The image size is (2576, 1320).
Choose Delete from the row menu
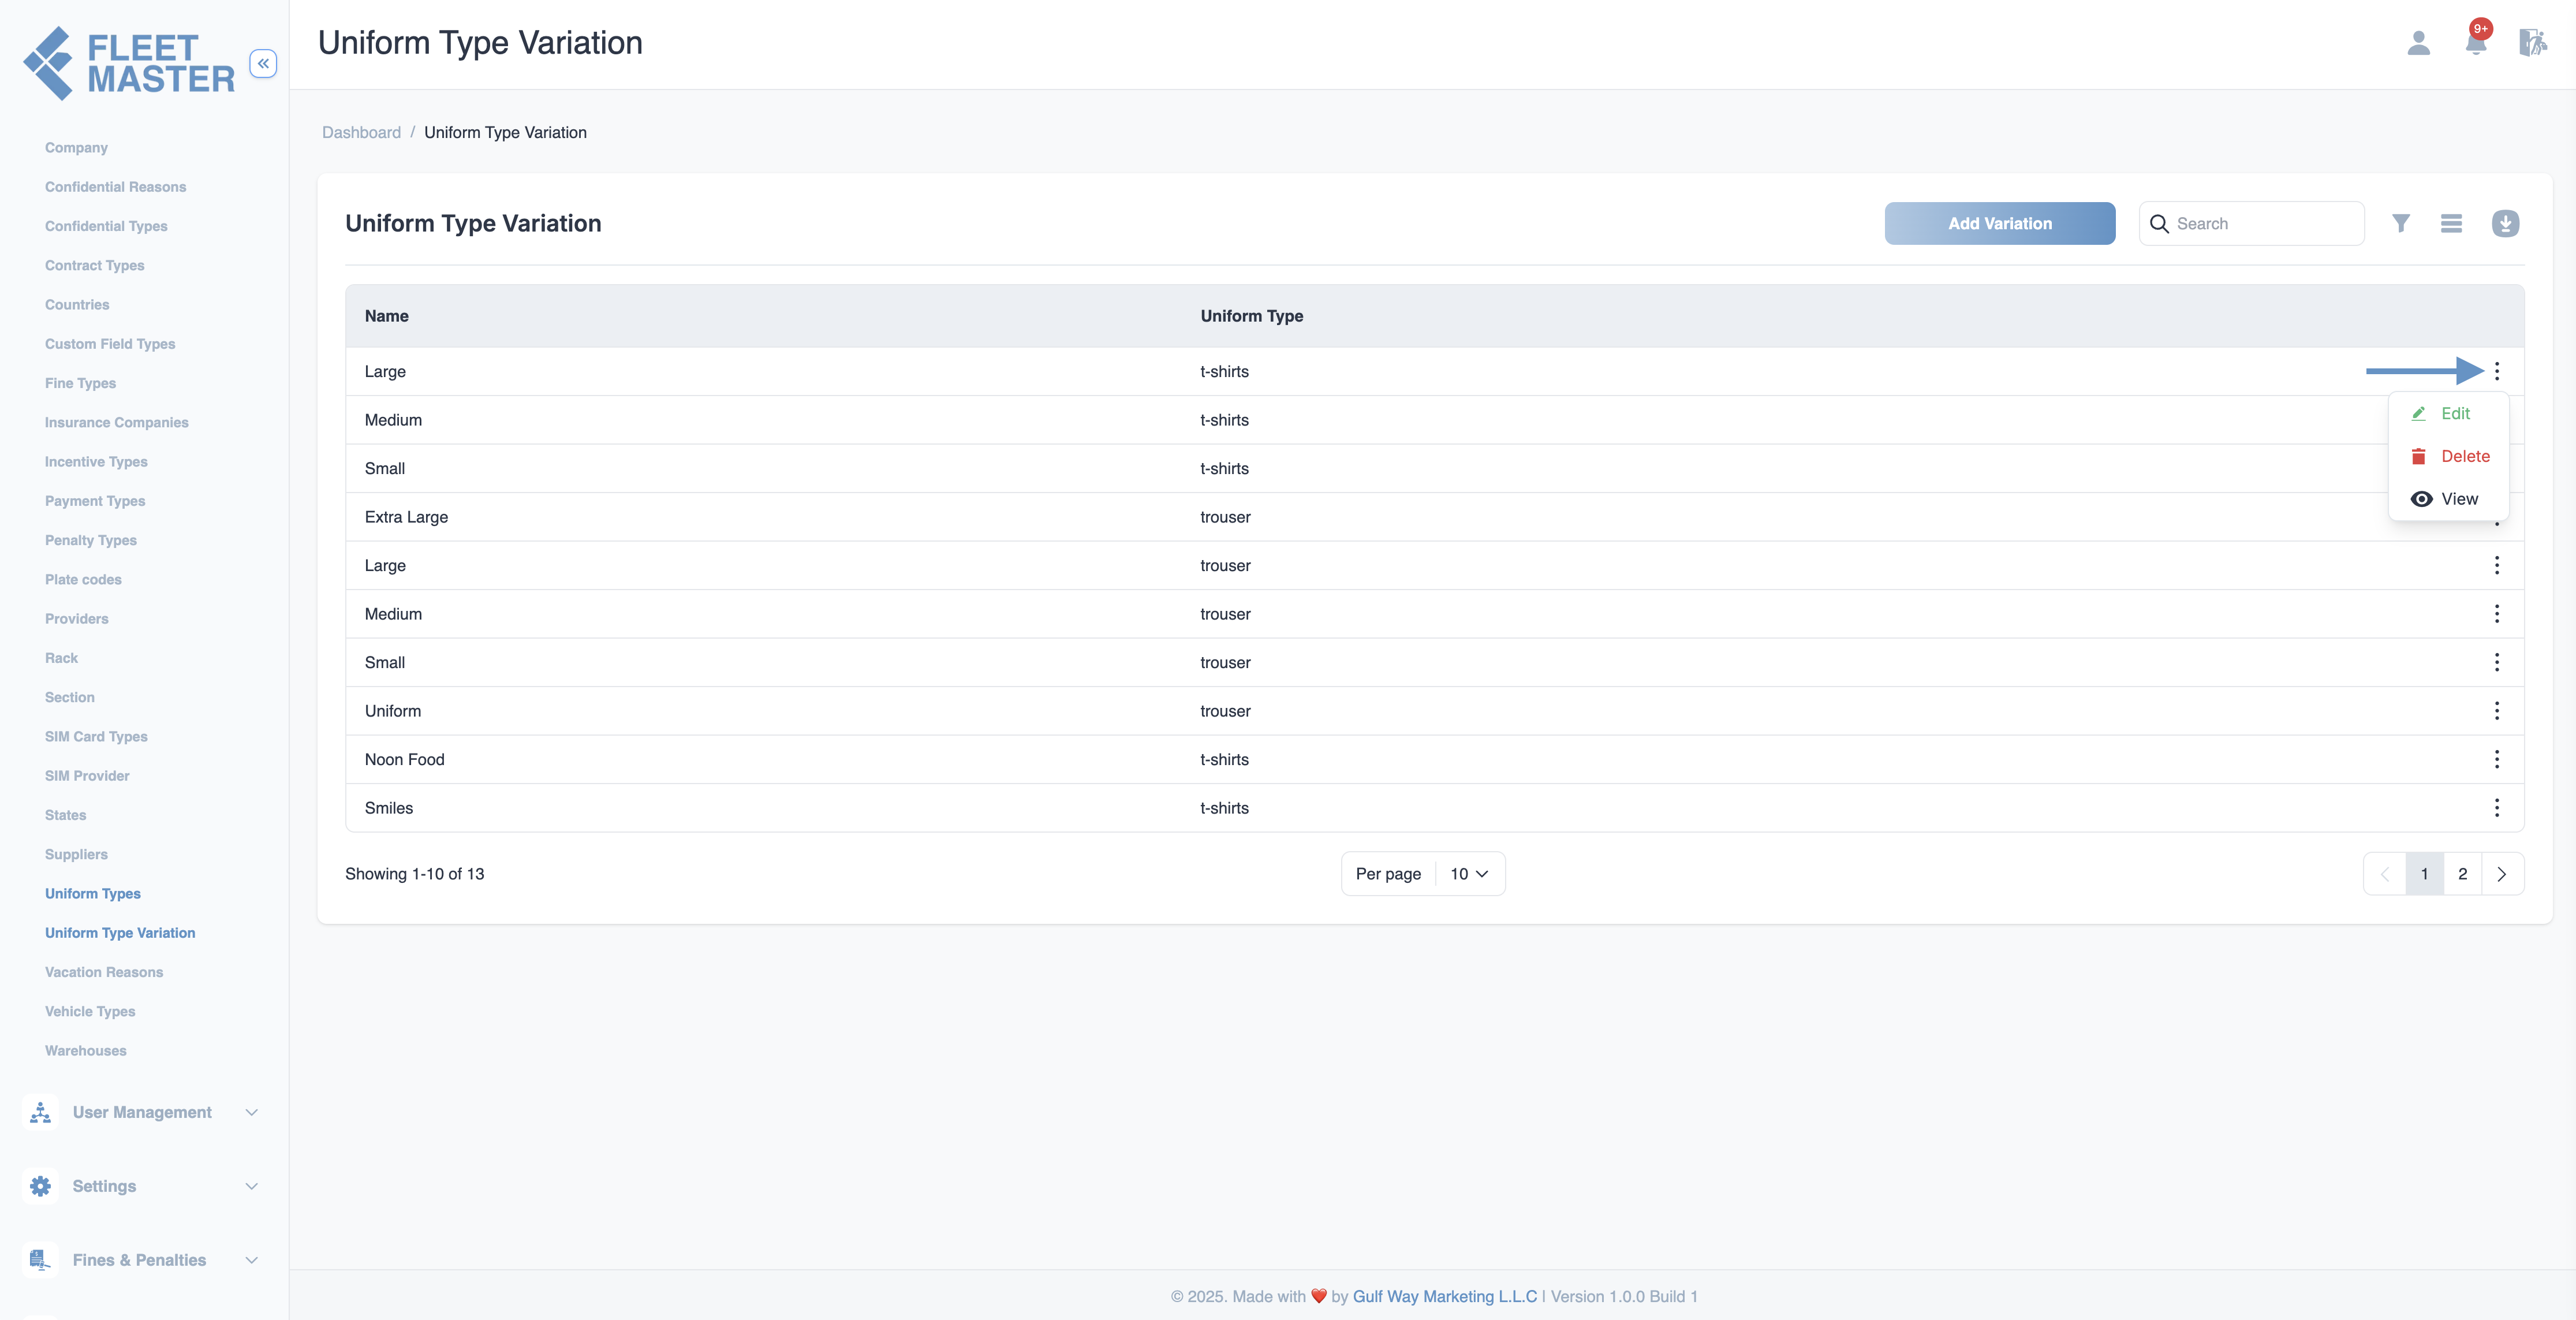2449,456
